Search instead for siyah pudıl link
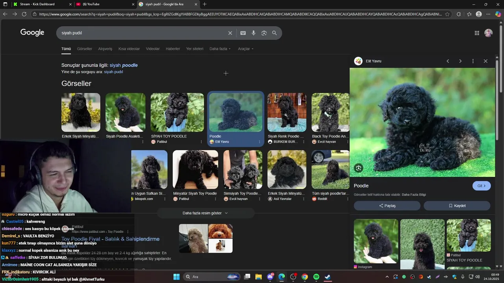This screenshot has height=283, width=504. pos(113,72)
